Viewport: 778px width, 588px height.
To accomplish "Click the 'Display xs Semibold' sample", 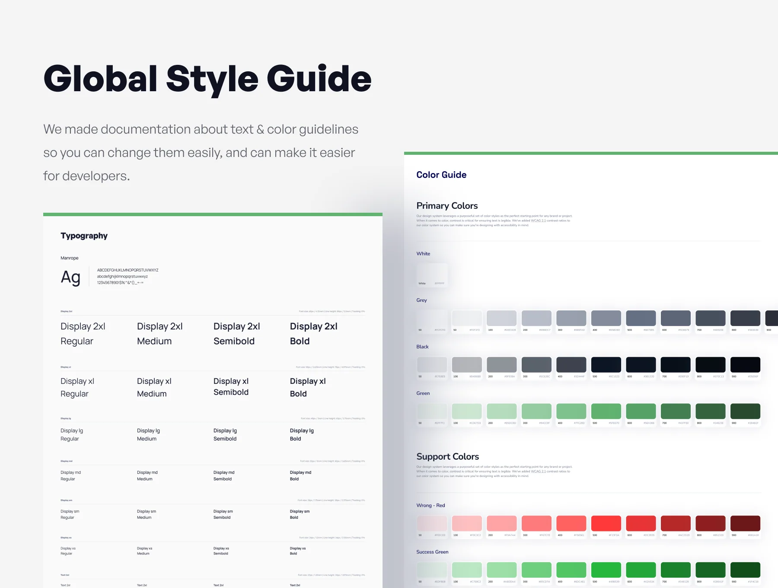I will point(221,551).
